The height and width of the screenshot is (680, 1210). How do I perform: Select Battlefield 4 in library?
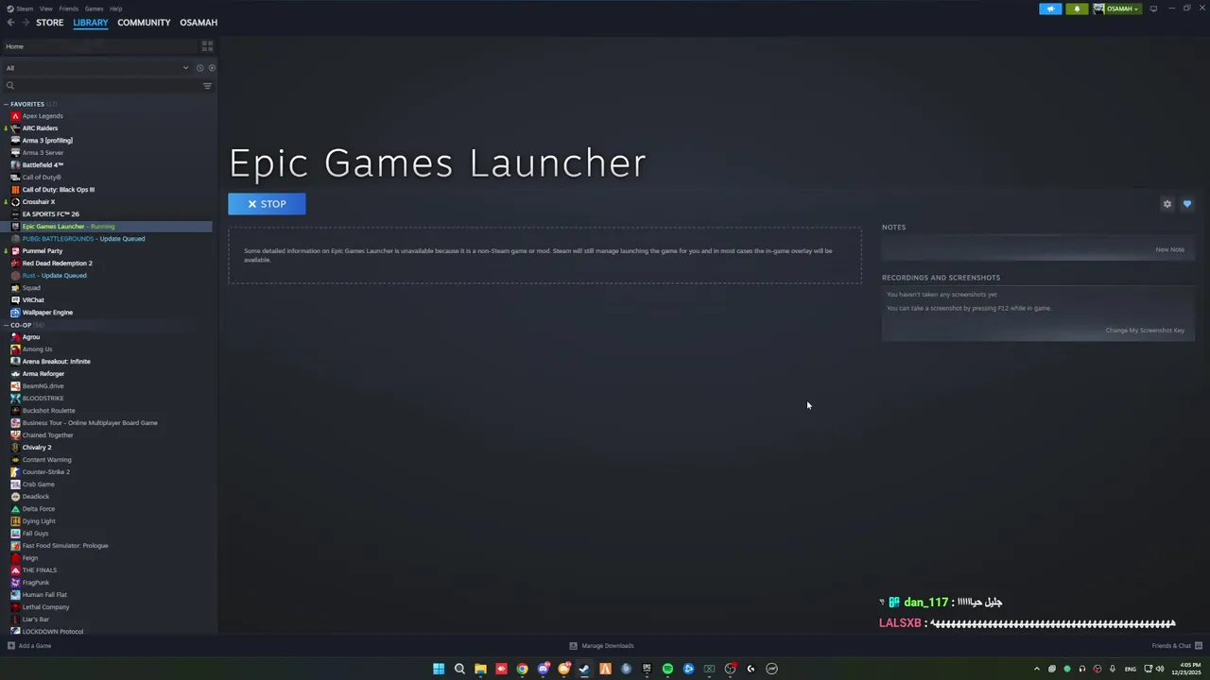point(43,165)
